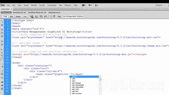Select the Source Code related file button
The image size is (169, 95).
click(6, 12)
